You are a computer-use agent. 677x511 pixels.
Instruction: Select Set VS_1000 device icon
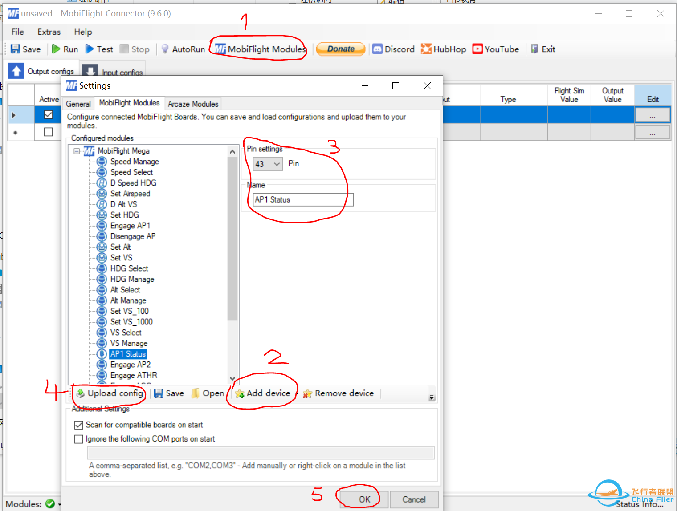[102, 322]
